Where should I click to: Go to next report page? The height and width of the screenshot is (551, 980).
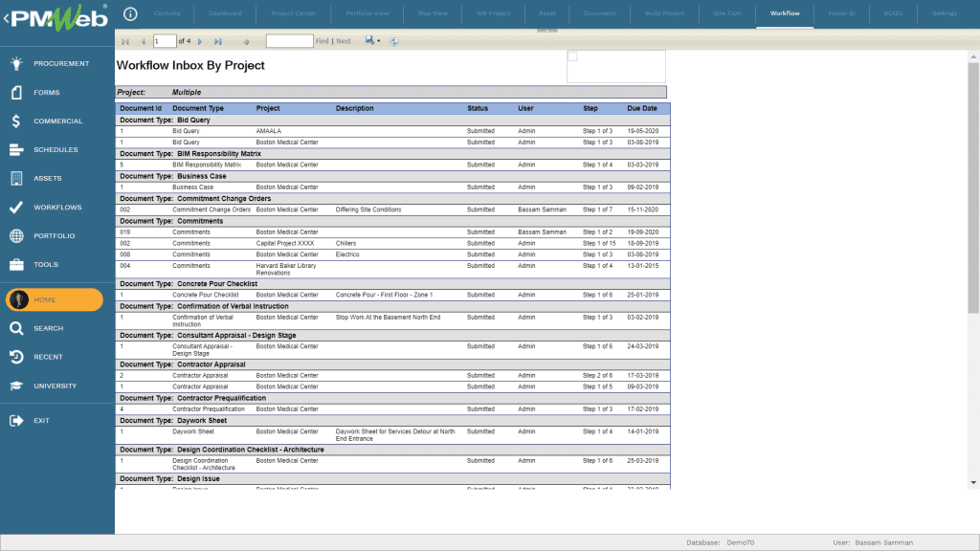200,41
